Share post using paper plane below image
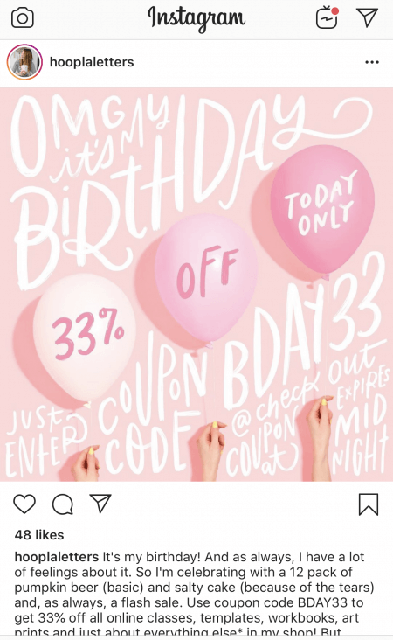 click(x=100, y=504)
